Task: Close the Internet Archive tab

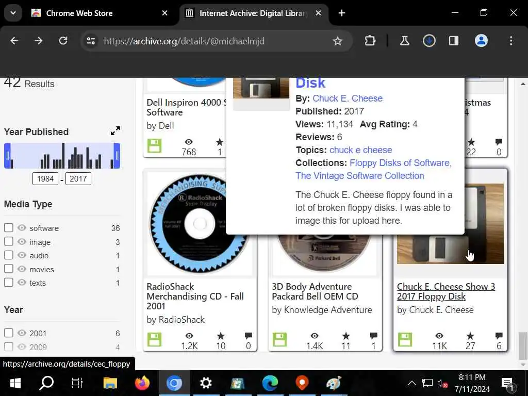Action: click(318, 13)
